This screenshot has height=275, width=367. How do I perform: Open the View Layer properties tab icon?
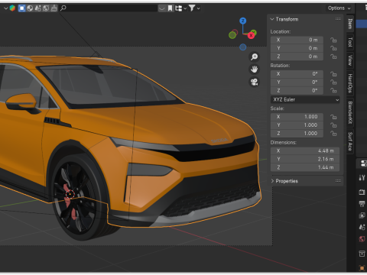point(362,215)
